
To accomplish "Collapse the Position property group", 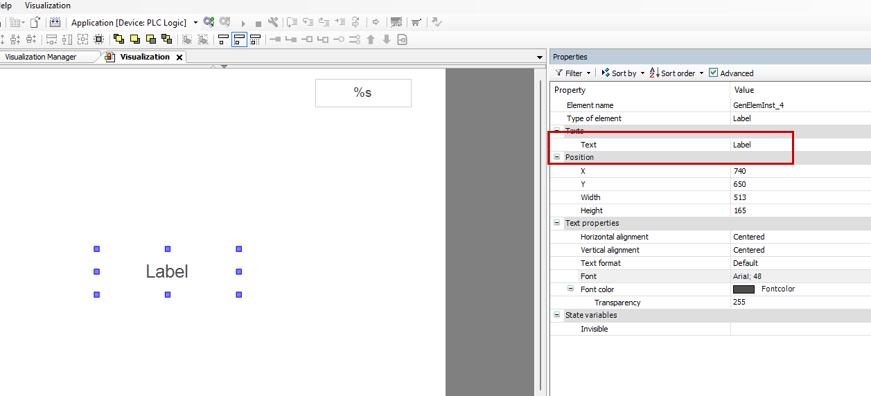I will click(556, 157).
